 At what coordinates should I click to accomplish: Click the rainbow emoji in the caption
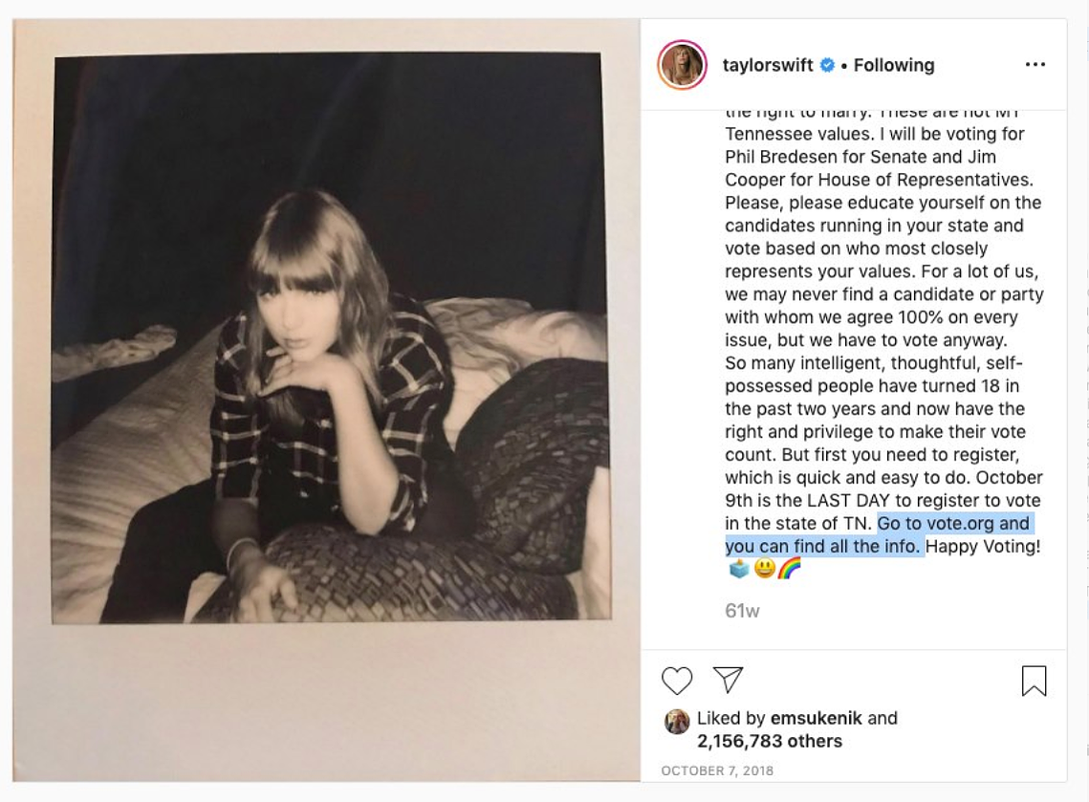[790, 569]
